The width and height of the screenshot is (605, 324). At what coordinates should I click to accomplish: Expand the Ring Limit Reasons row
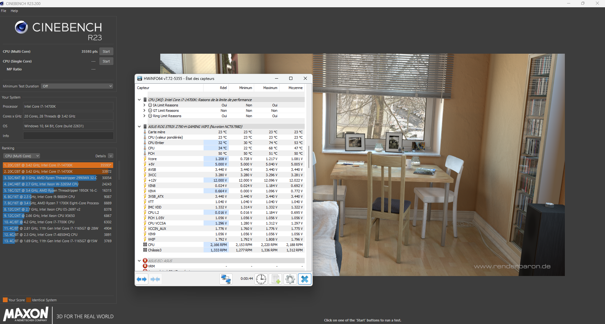click(x=144, y=116)
